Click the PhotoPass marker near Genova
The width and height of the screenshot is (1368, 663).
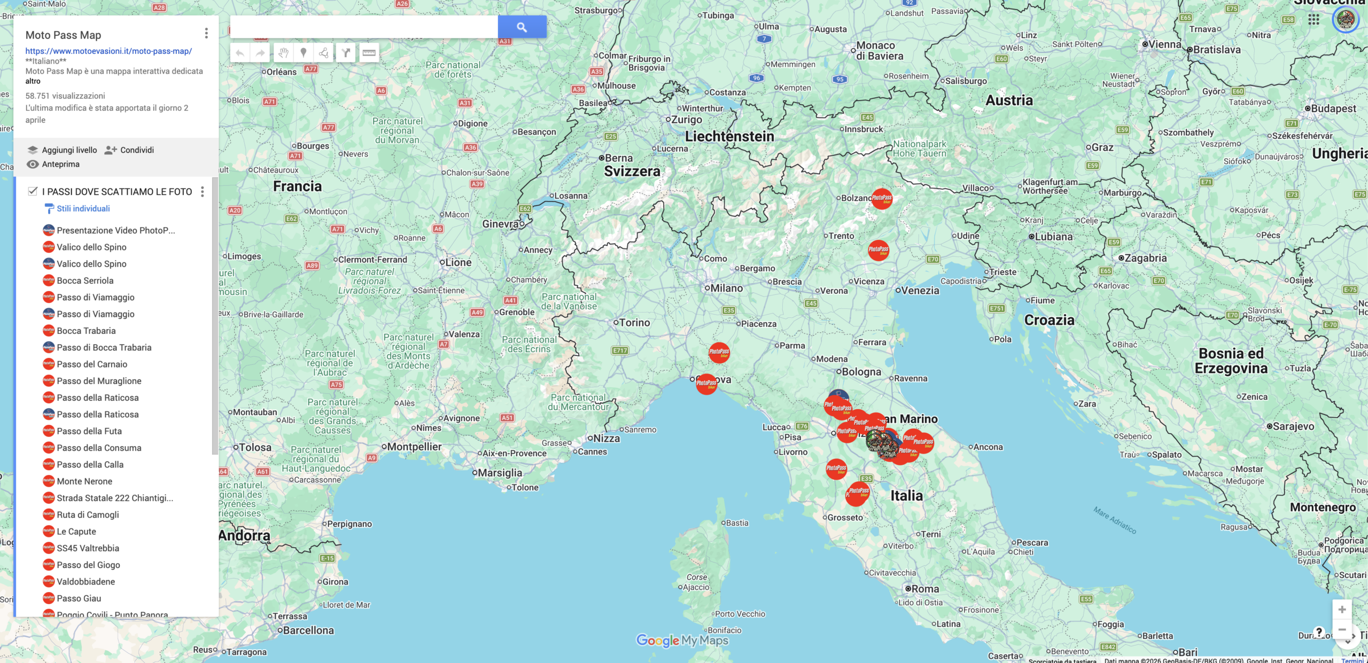pos(706,384)
